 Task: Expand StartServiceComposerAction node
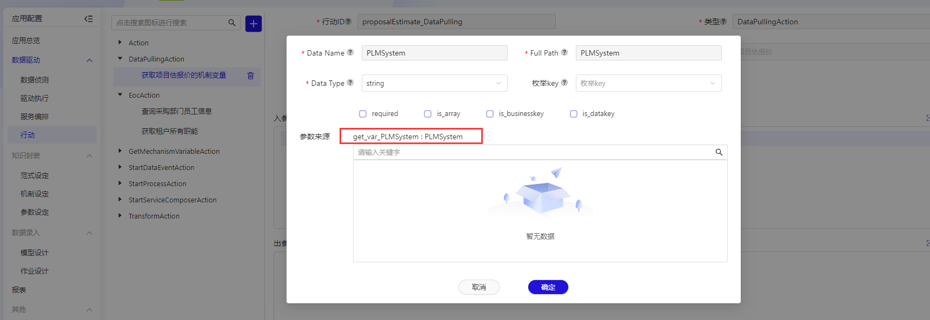[x=120, y=199]
